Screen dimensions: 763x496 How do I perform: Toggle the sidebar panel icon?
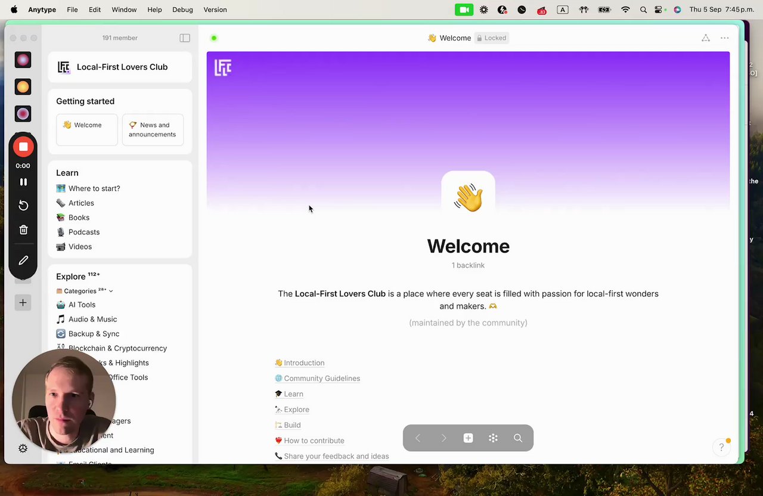point(185,38)
